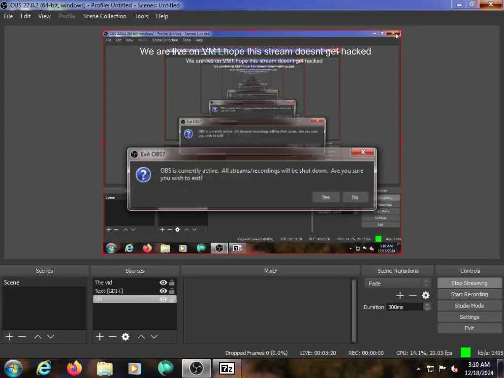504x378 pixels.
Task: Toggle the lock on the selected VM source
Action: tap(172, 299)
